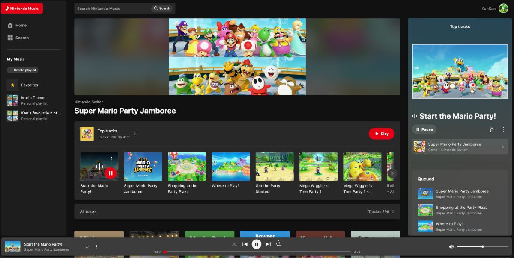This screenshot has width=514, height=258.
Task: Open the three-dot menu on Start the Mario Party! thumbnail
Action: point(111,159)
